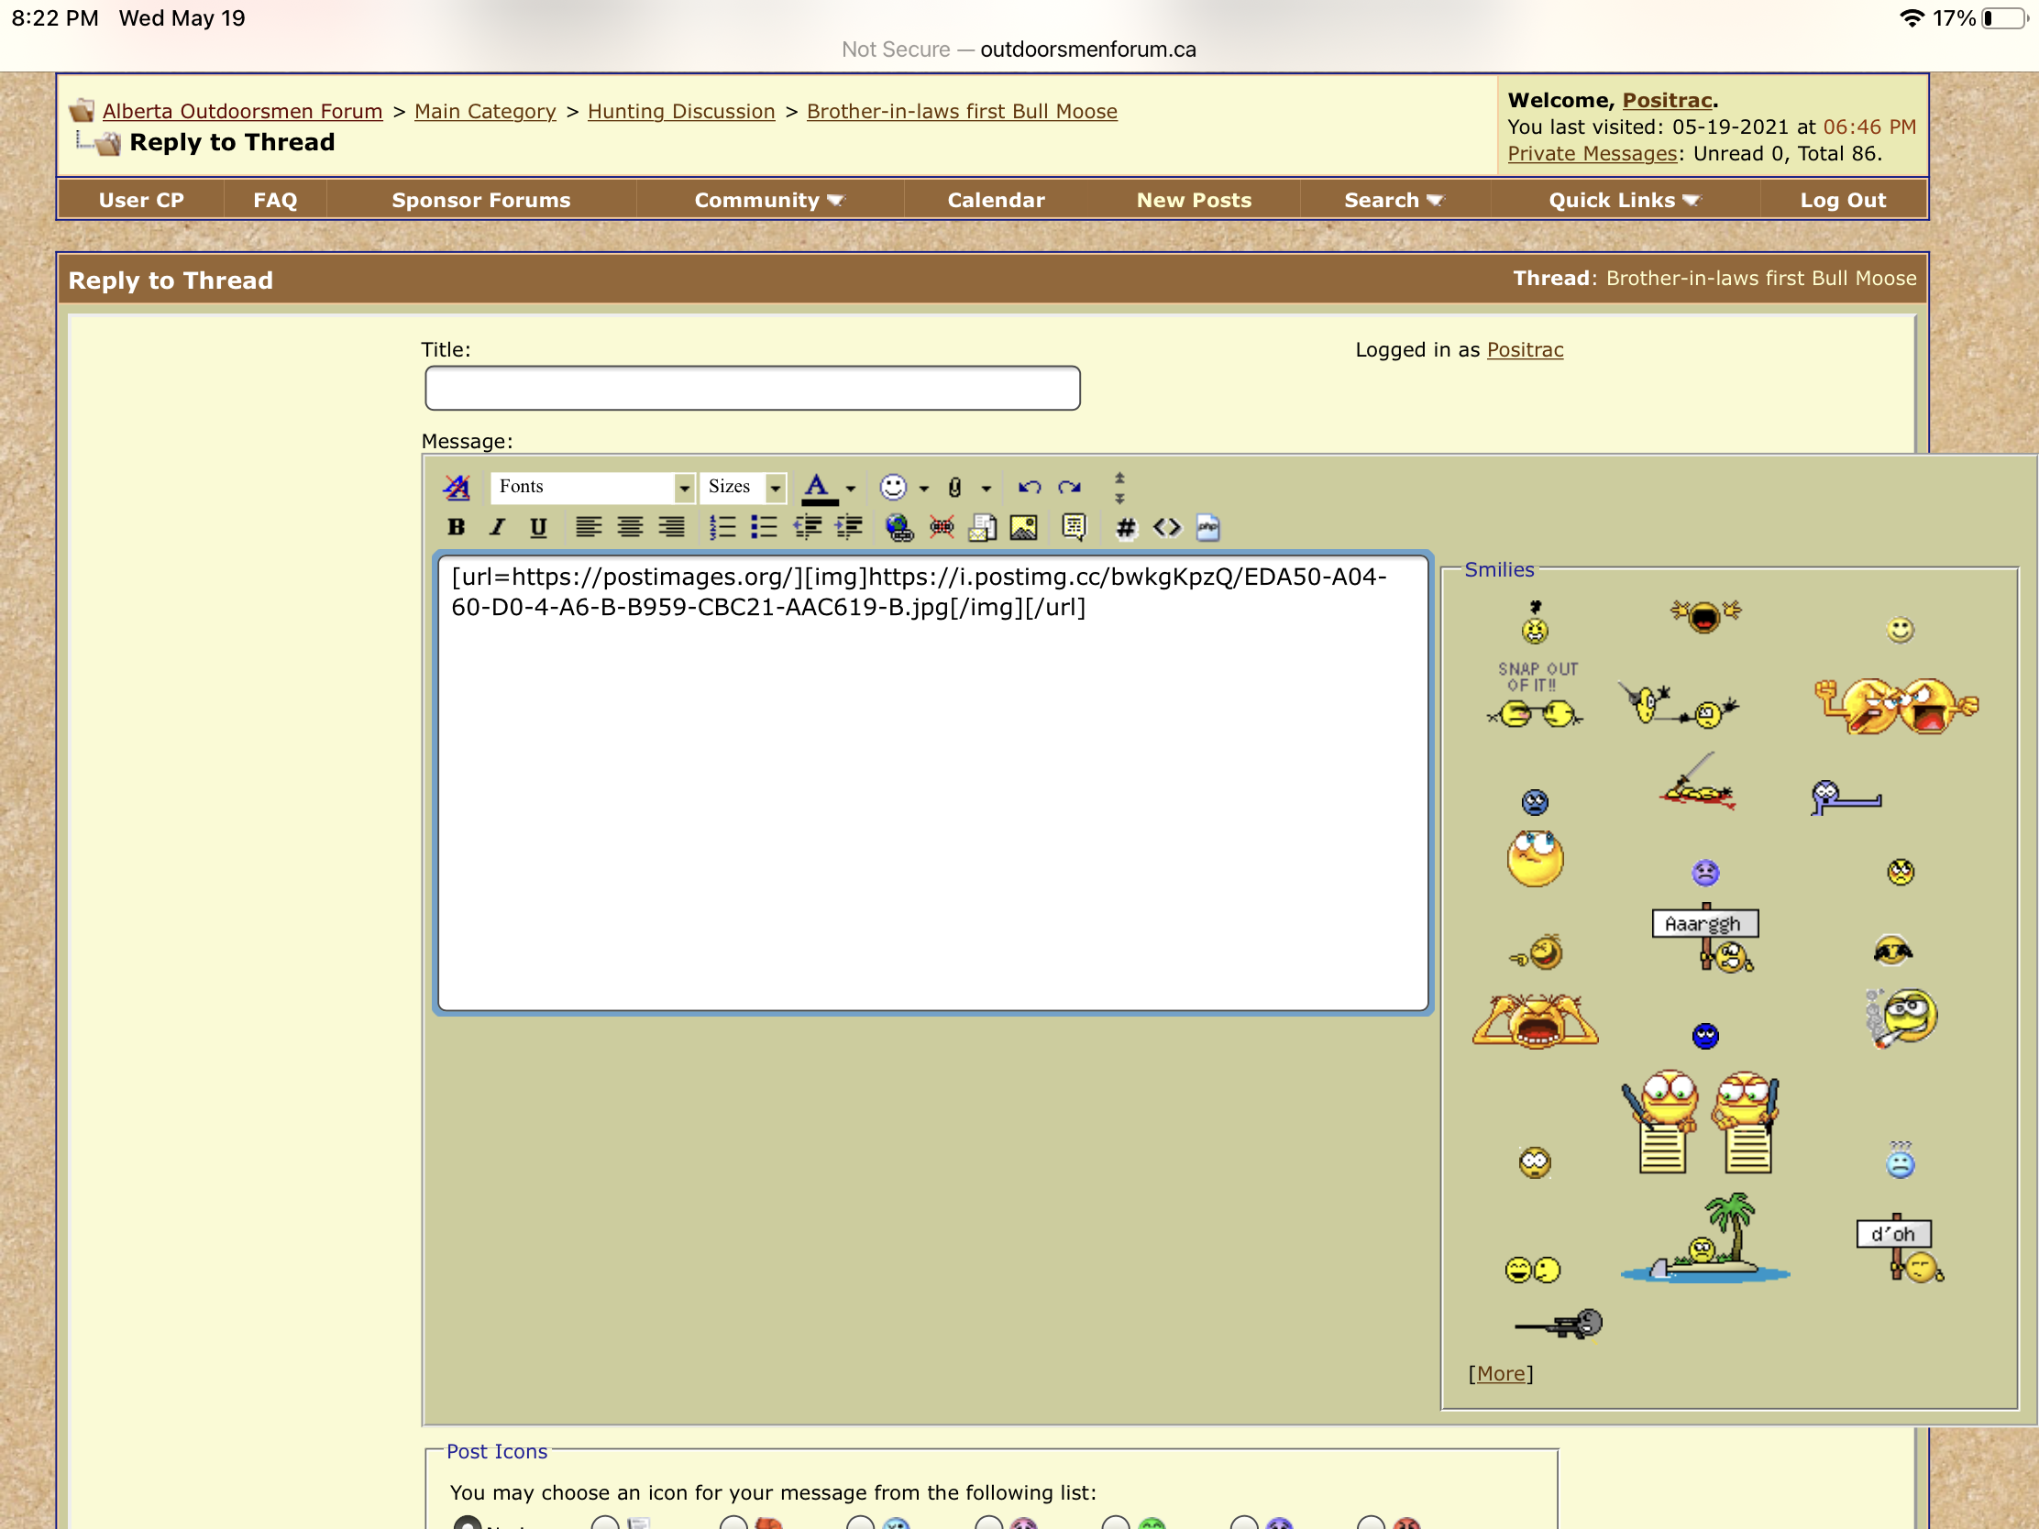Wrap selection in PHP tags
The image size is (2039, 1529).
tap(1207, 527)
